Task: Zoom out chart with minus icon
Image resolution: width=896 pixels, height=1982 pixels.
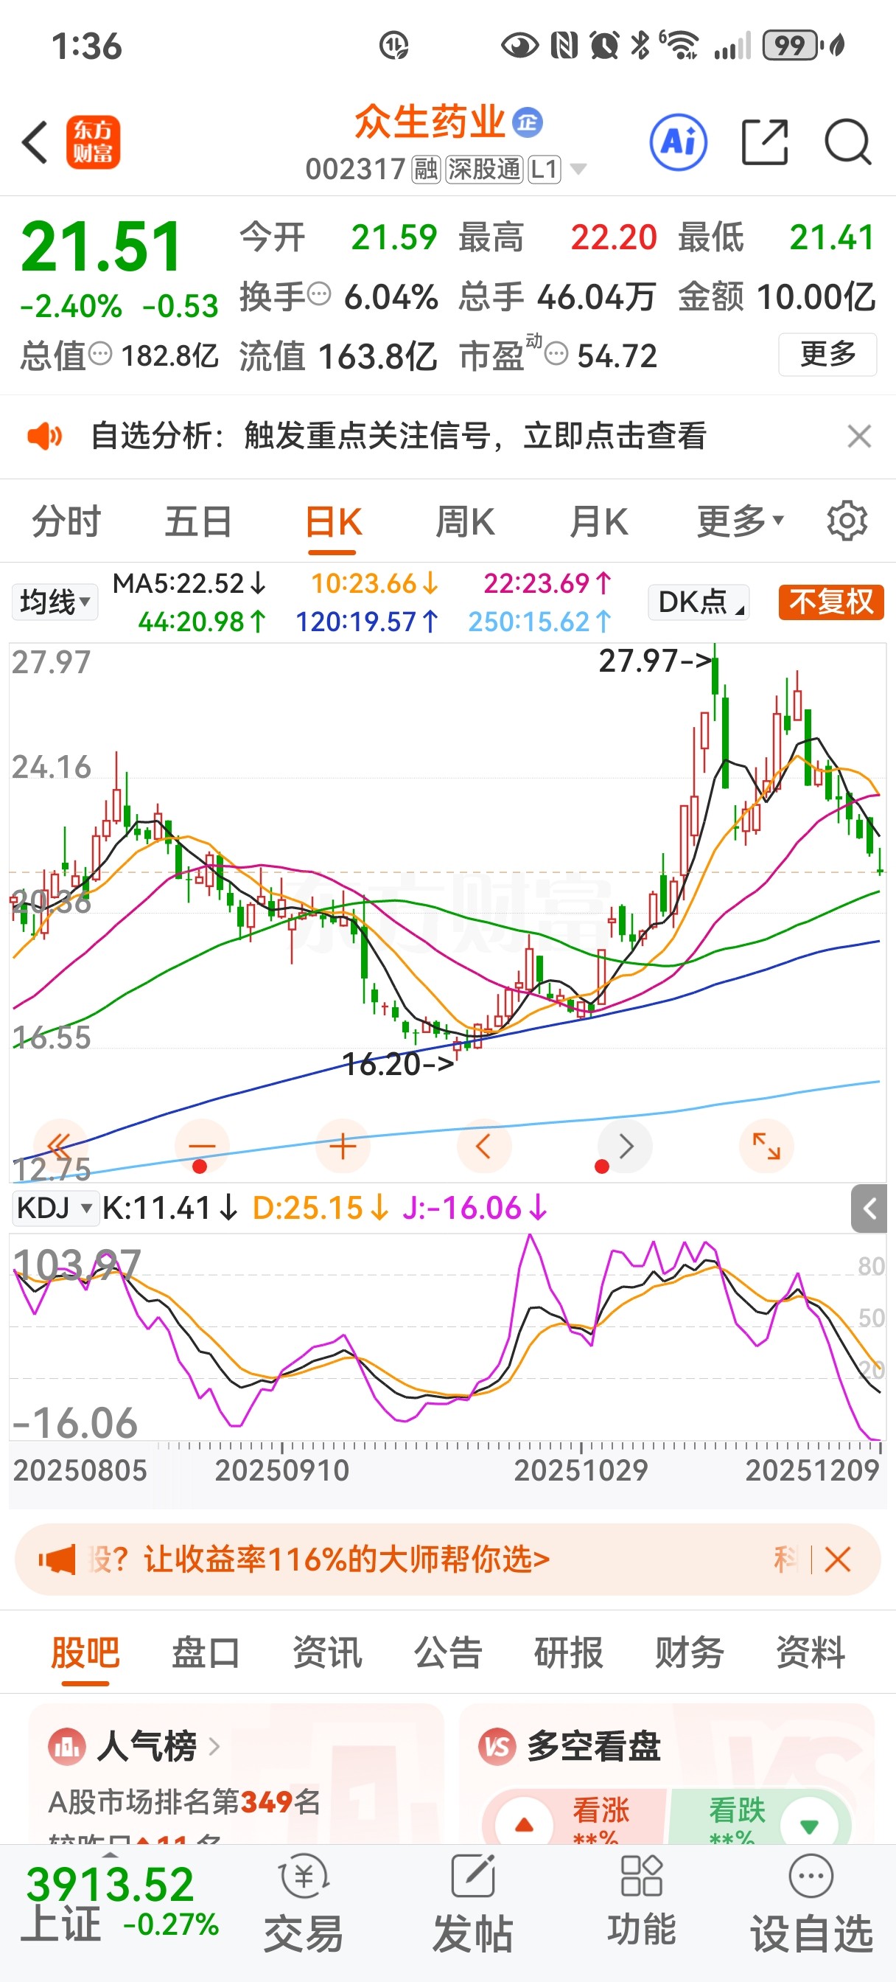Action: [x=201, y=1147]
